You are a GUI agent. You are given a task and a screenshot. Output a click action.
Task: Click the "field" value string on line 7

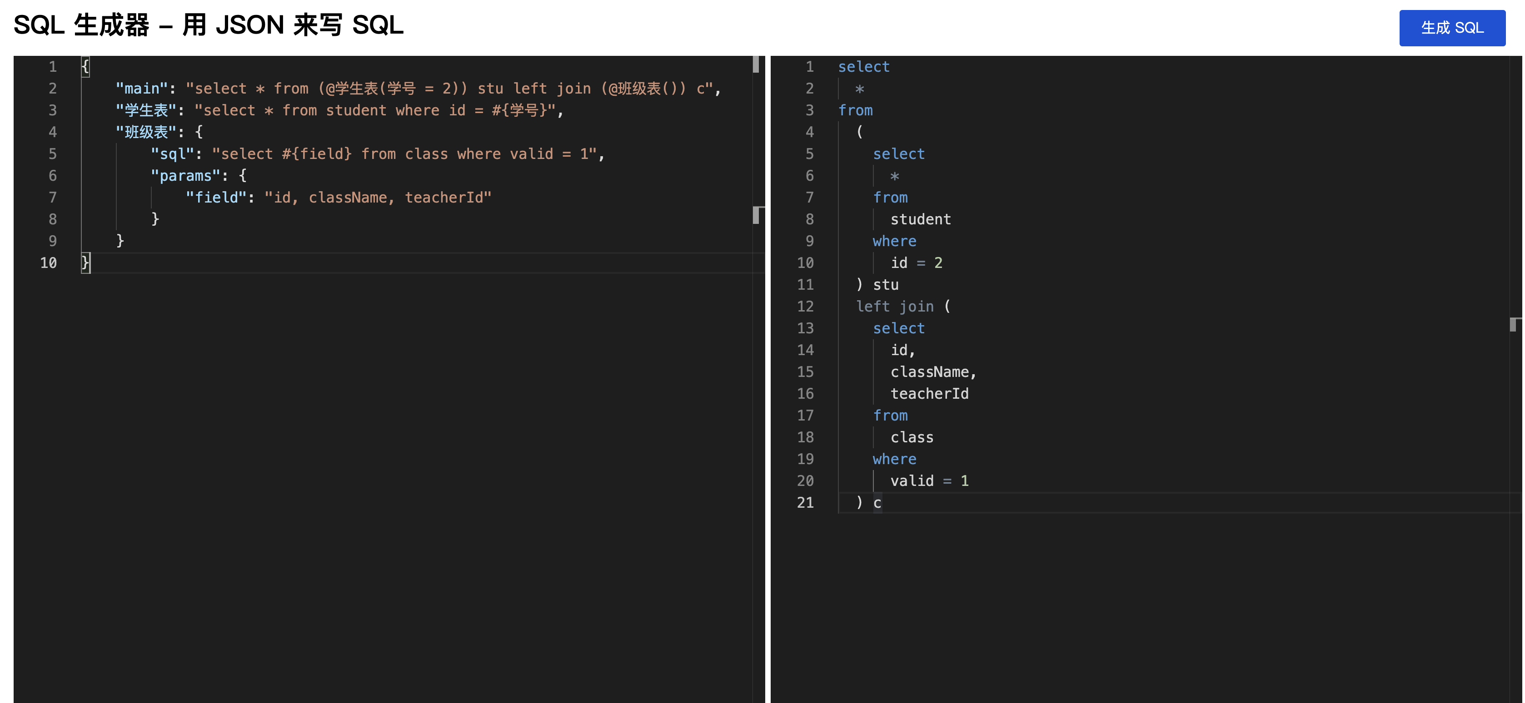tap(378, 198)
